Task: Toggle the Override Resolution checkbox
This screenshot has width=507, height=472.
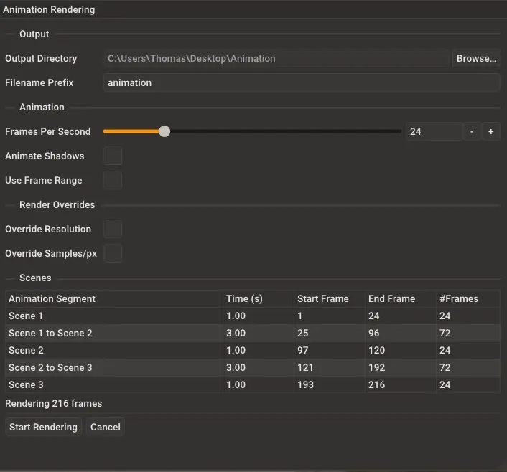Action: 113,229
